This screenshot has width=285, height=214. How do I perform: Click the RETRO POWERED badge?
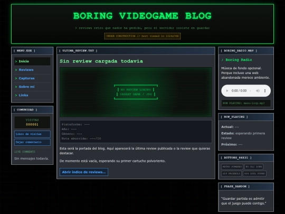(232, 166)
